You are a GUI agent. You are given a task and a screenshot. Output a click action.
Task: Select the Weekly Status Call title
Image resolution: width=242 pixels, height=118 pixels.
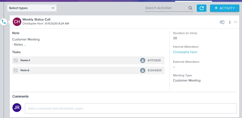[x=36, y=20]
